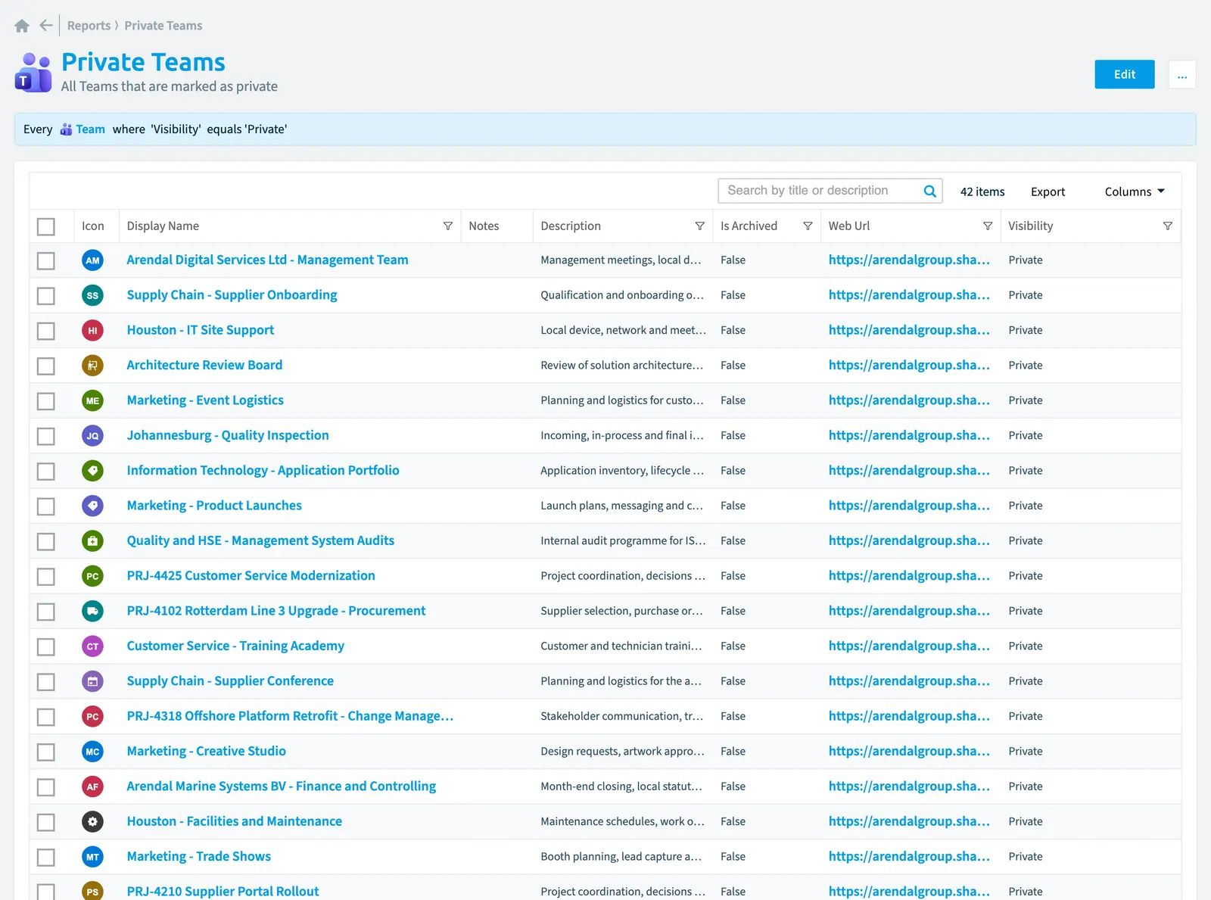
Task: Click the '42 items' count
Action: (982, 192)
